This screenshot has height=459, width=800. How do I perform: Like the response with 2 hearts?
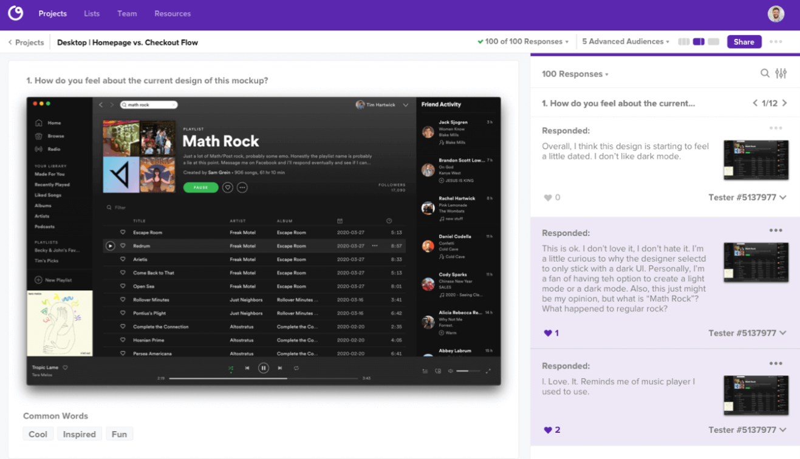(548, 430)
